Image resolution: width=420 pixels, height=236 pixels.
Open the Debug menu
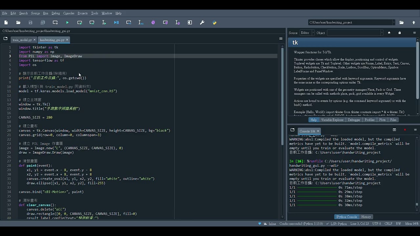[56, 13]
